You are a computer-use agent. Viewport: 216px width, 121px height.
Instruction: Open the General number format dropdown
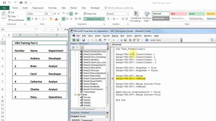[127, 14]
